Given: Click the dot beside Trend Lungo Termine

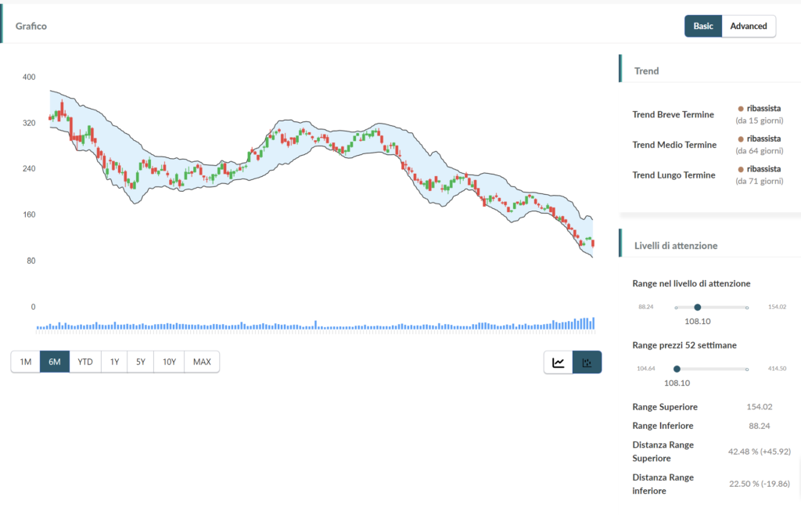Looking at the screenshot, I should 741,169.
